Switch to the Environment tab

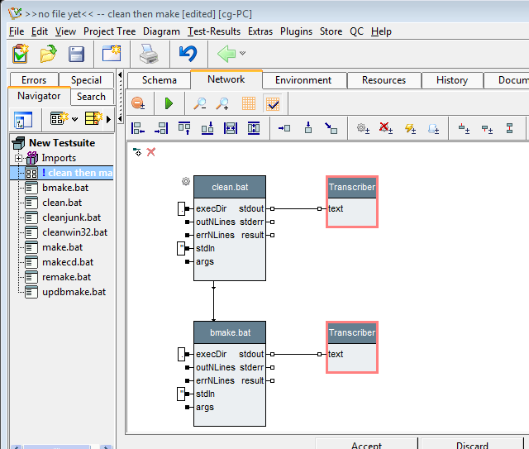pos(303,80)
